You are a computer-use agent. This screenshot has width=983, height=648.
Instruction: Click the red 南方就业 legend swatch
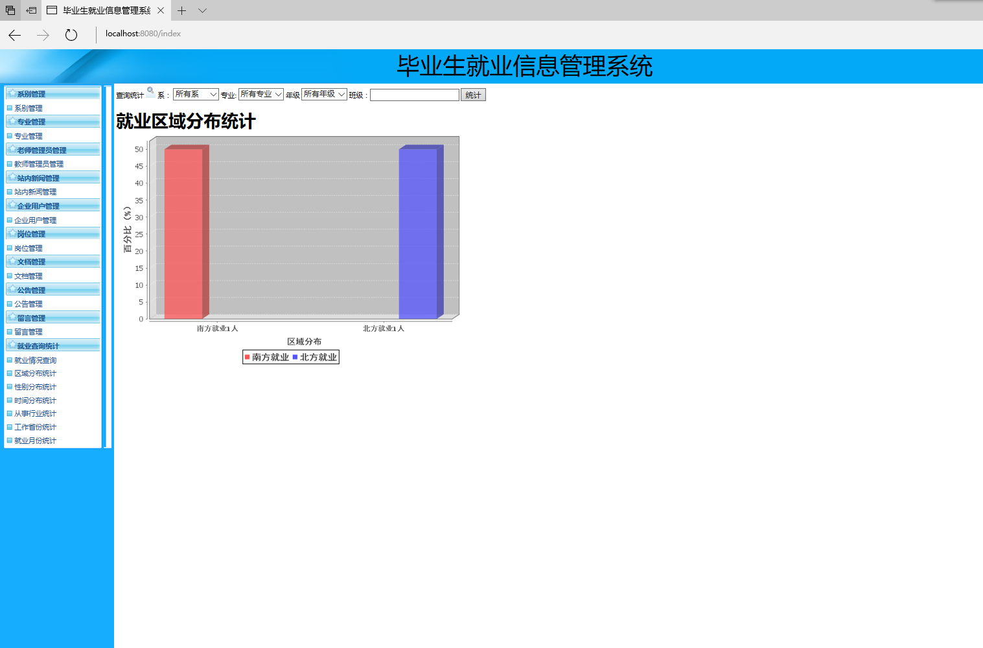click(x=247, y=357)
